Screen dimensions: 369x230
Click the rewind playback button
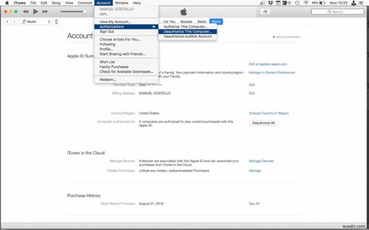[x=25, y=11]
